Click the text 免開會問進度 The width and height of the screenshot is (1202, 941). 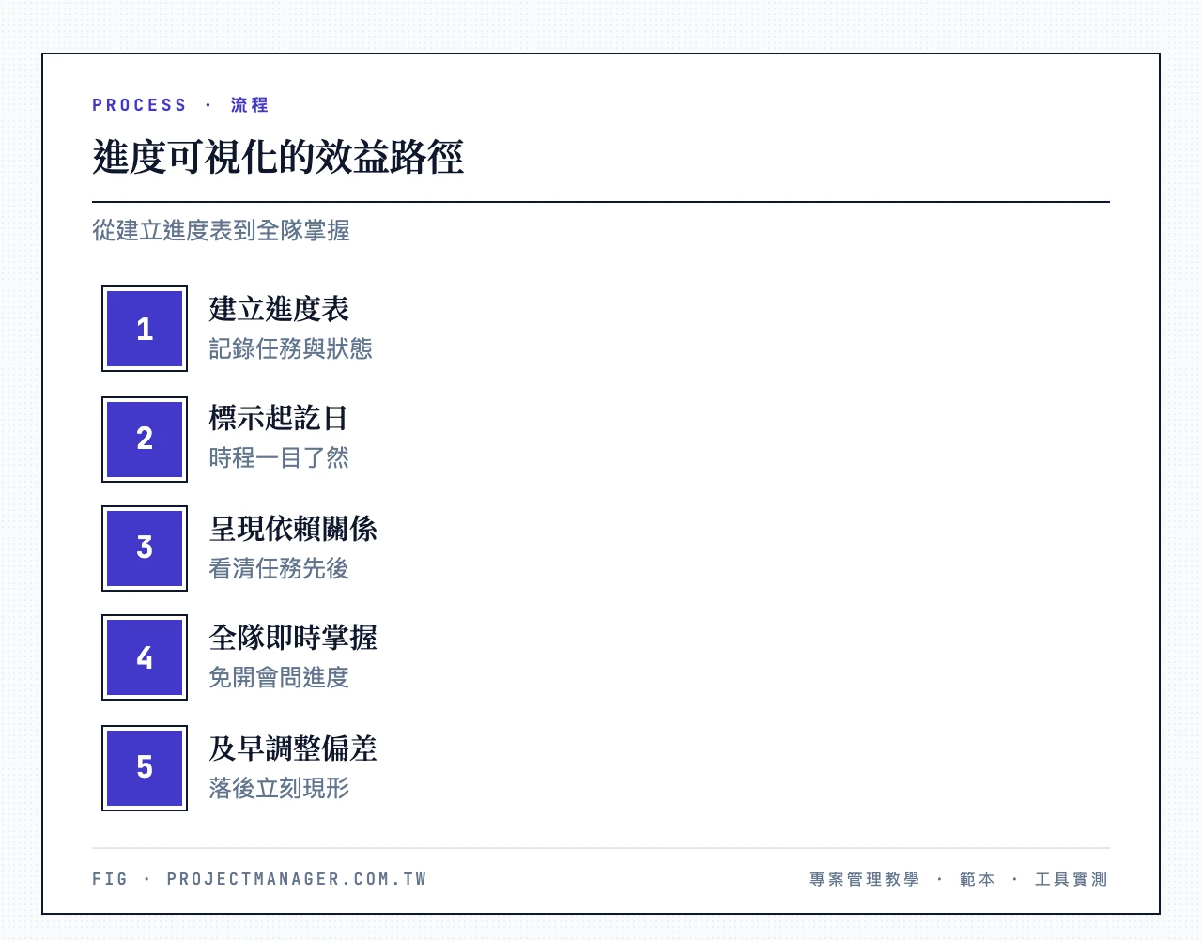pos(279,677)
